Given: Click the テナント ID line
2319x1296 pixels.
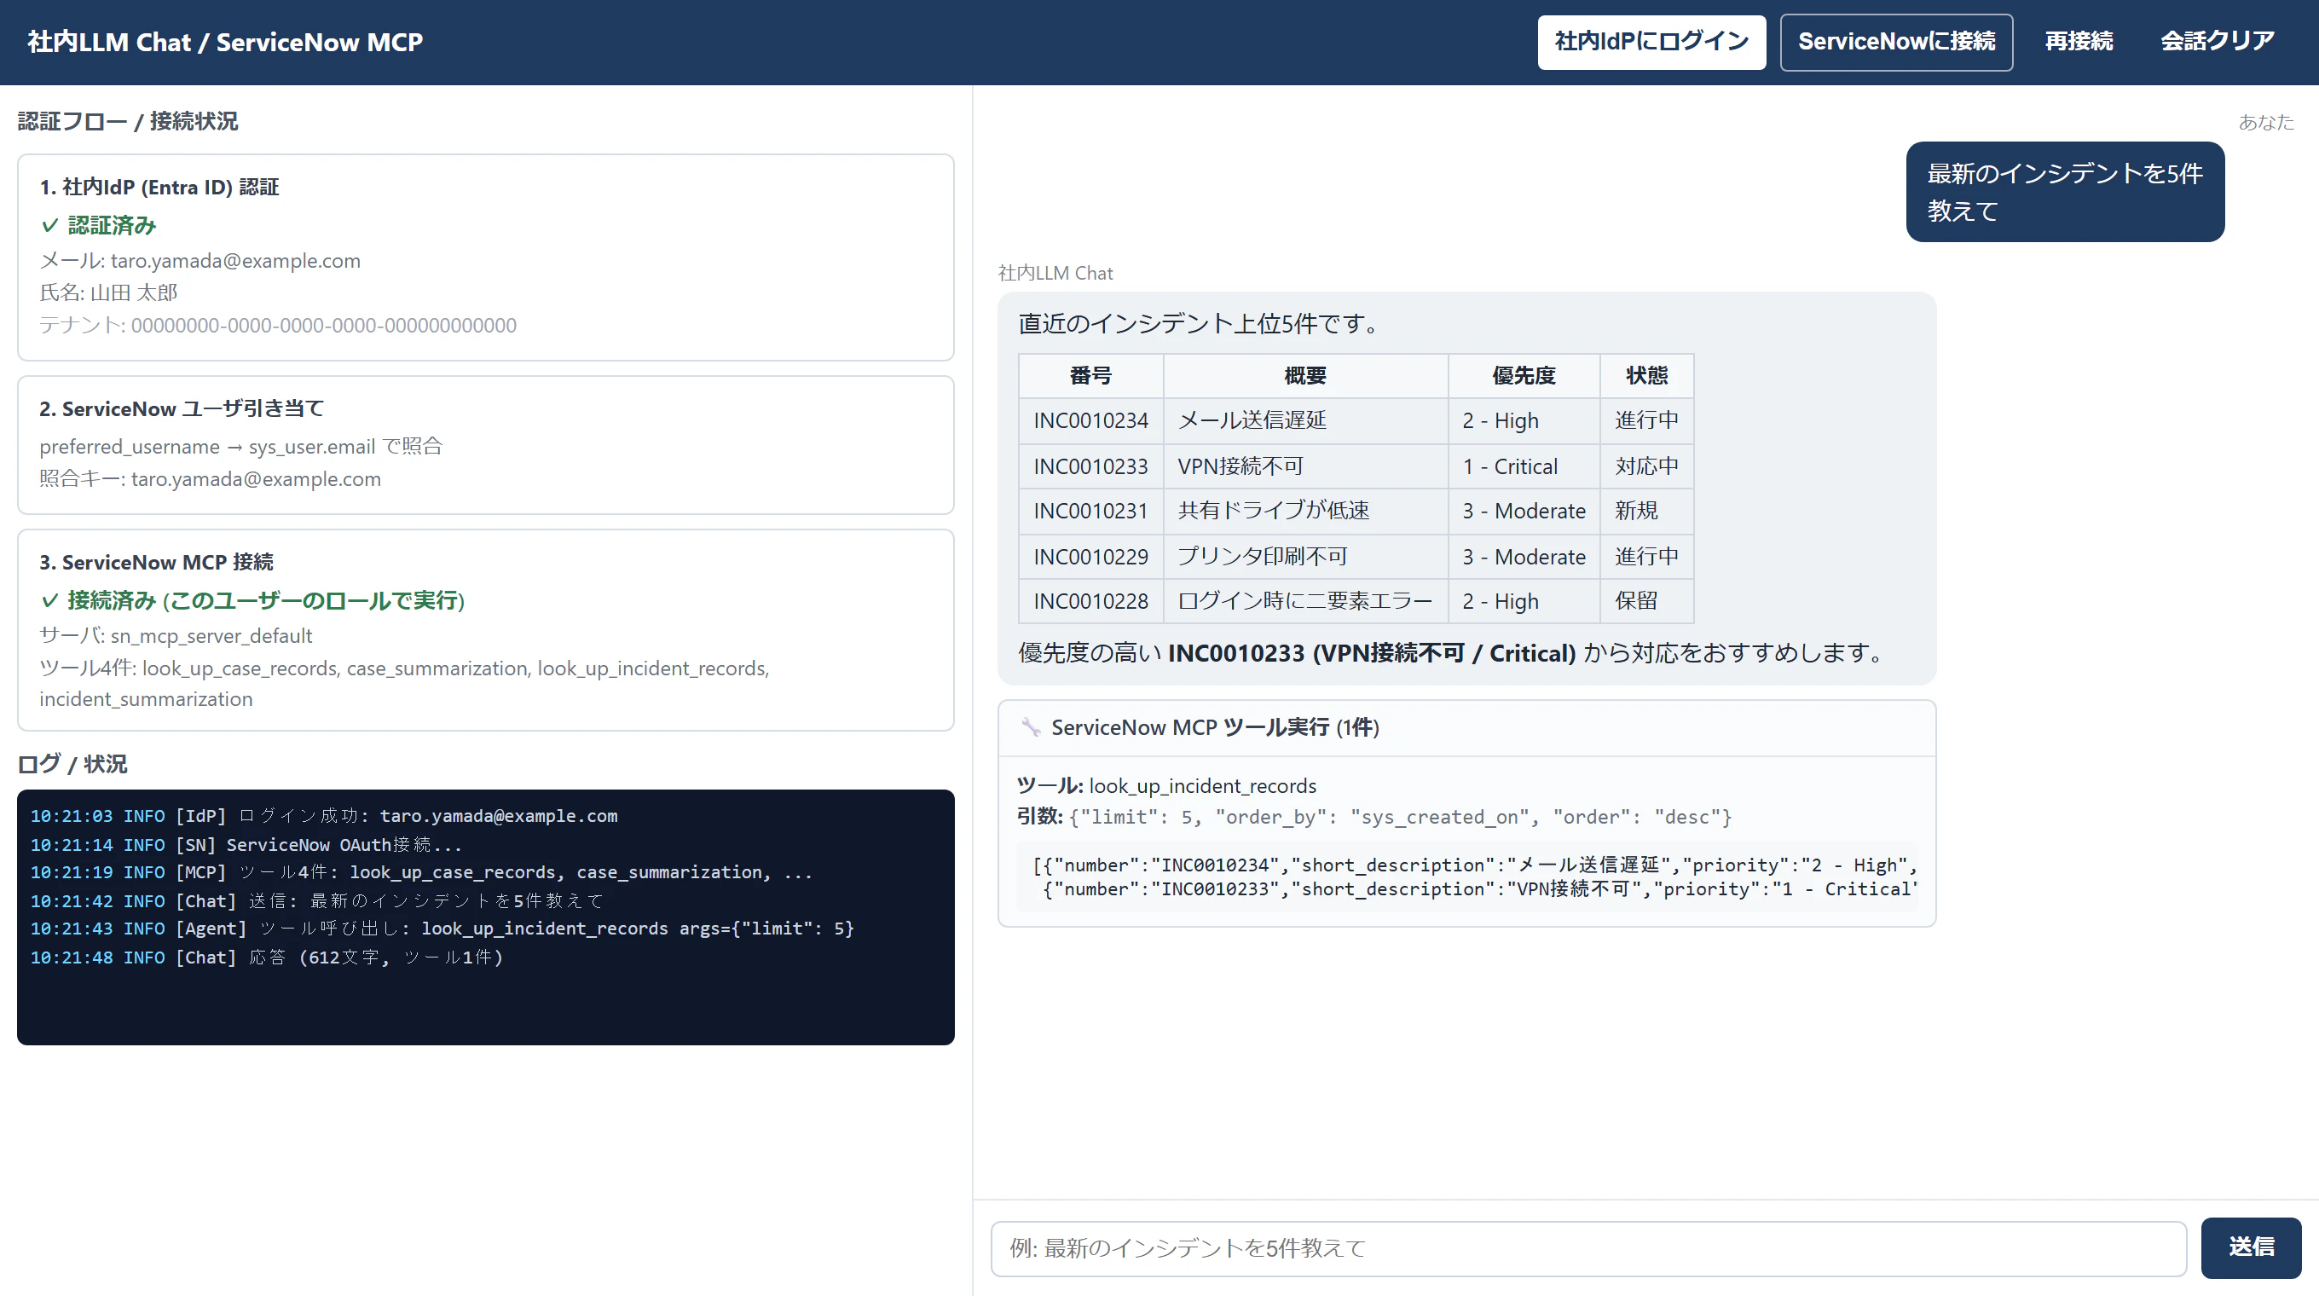Looking at the screenshot, I should [x=277, y=325].
